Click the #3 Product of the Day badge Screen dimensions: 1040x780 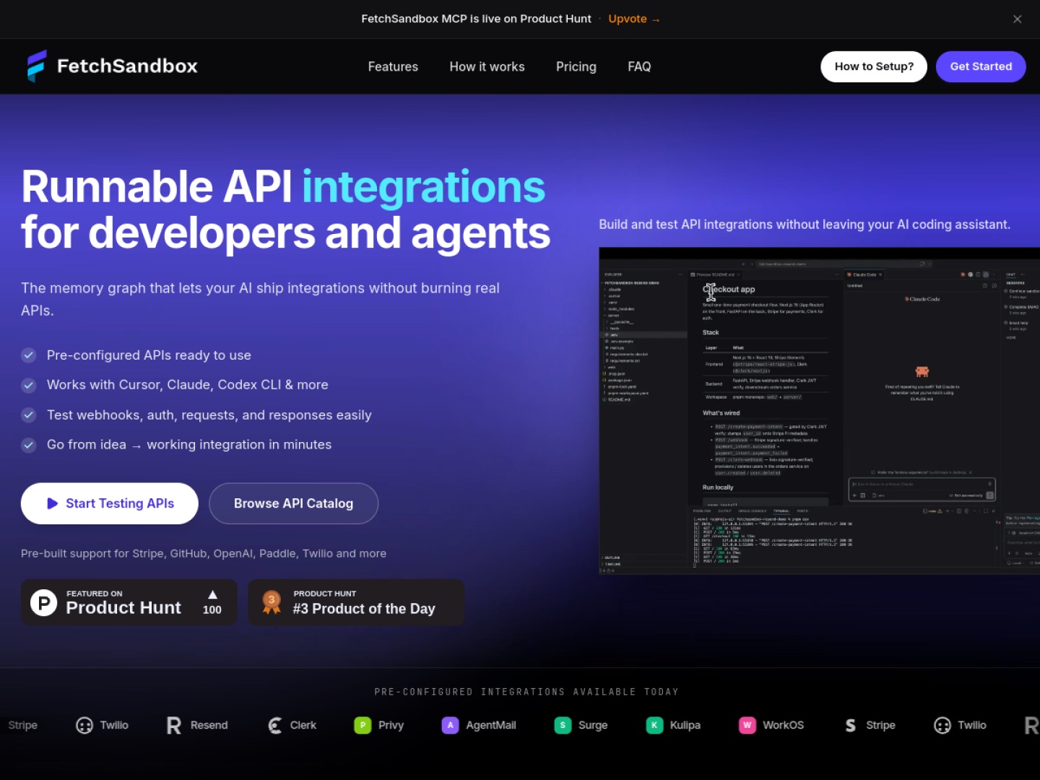tap(356, 602)
